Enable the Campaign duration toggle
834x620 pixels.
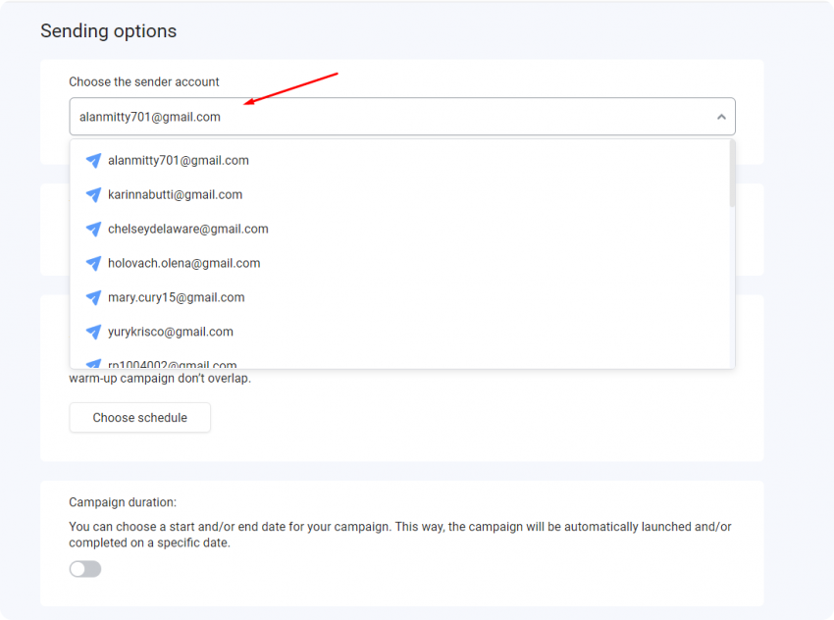pyautogui.click(x=85, y=569)
